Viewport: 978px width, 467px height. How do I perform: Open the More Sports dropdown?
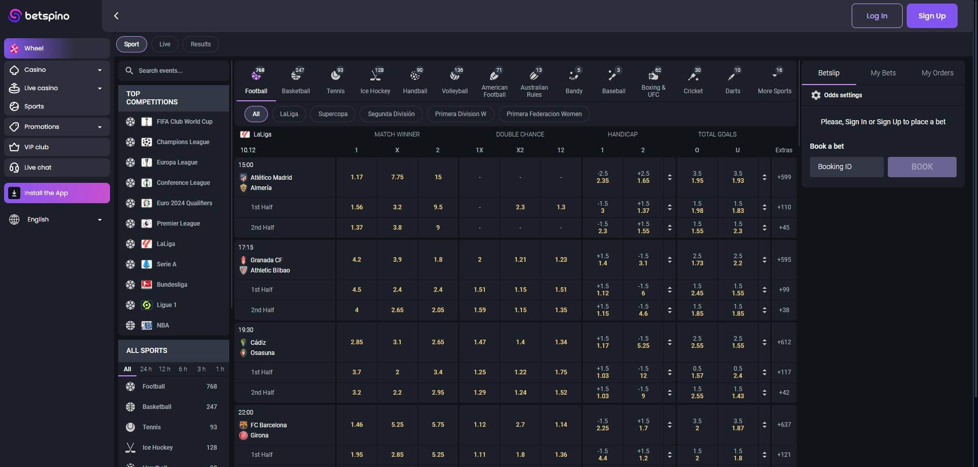pyautogui.click(x=775, y=80)
